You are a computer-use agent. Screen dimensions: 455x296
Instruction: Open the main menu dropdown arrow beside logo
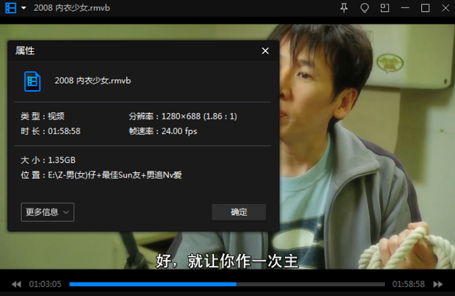click(x=23, y=8)
